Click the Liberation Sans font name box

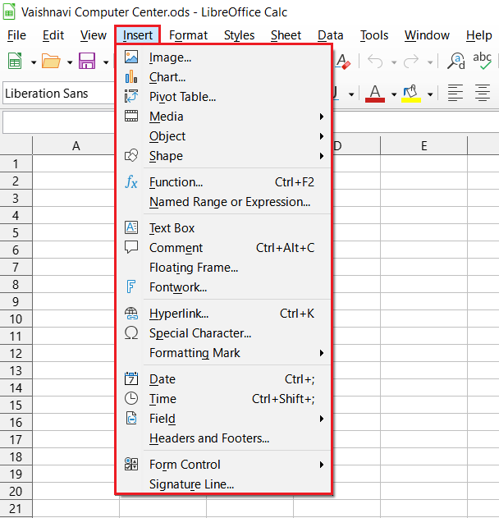coord(58,94)
